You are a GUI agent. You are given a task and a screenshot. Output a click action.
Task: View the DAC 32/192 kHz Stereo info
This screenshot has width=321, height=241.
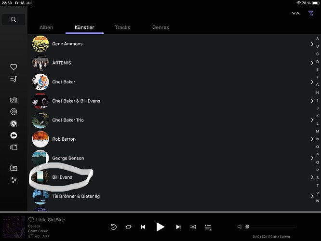271,237
